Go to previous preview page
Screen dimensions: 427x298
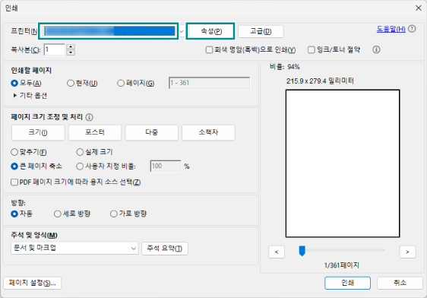(x=277, y=252)
